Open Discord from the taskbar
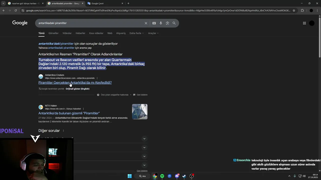The width and height of the screenshot is (321, 180). click(x=177, y=176)
